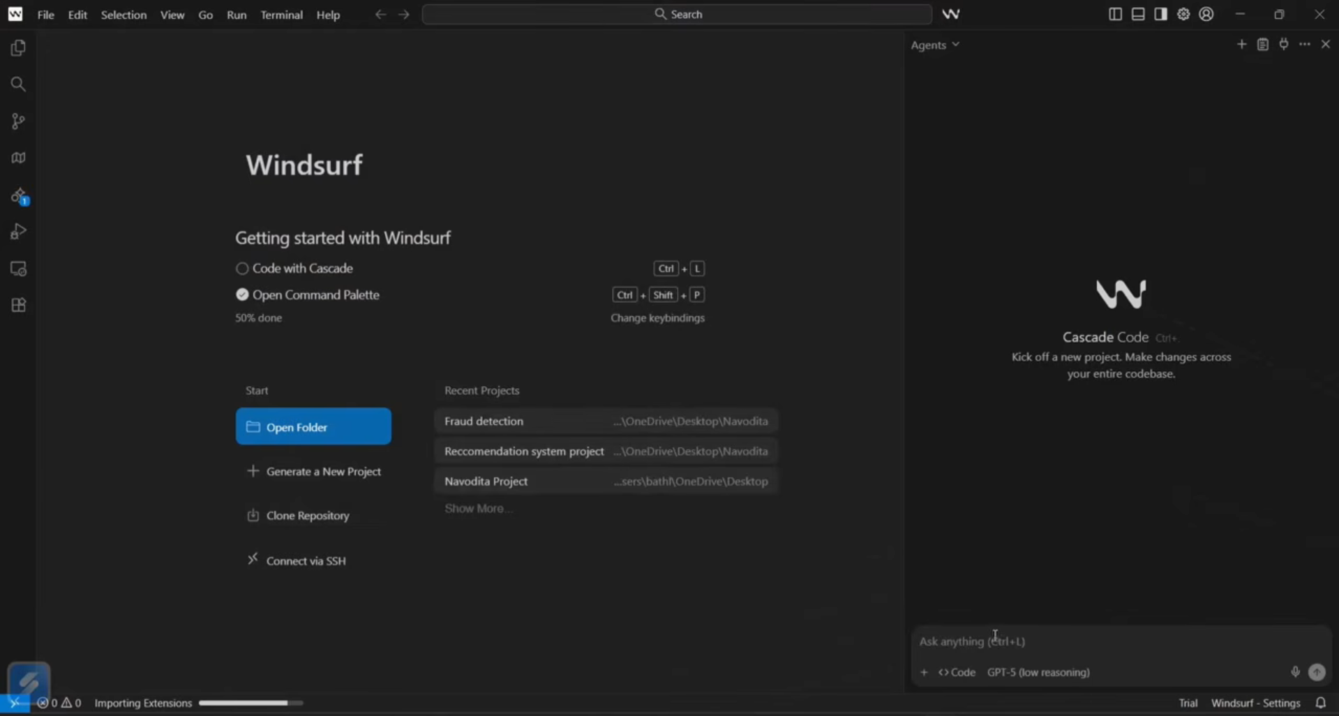Screen dimensions: 1339x716
Task: Open the Remote Explorer view
Action: pyautogui.click(x=18, y=269)
